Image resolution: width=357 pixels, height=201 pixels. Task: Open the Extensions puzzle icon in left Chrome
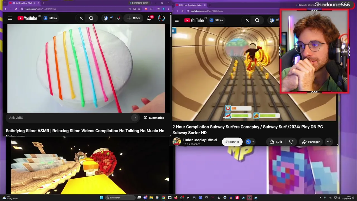151,9
